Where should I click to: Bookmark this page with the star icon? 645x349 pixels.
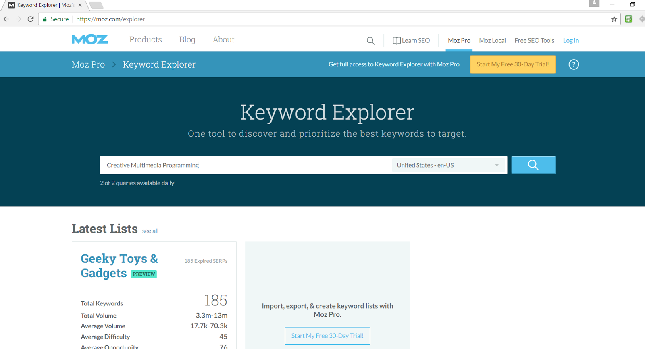pyautogui.click(x=614, y=19)
